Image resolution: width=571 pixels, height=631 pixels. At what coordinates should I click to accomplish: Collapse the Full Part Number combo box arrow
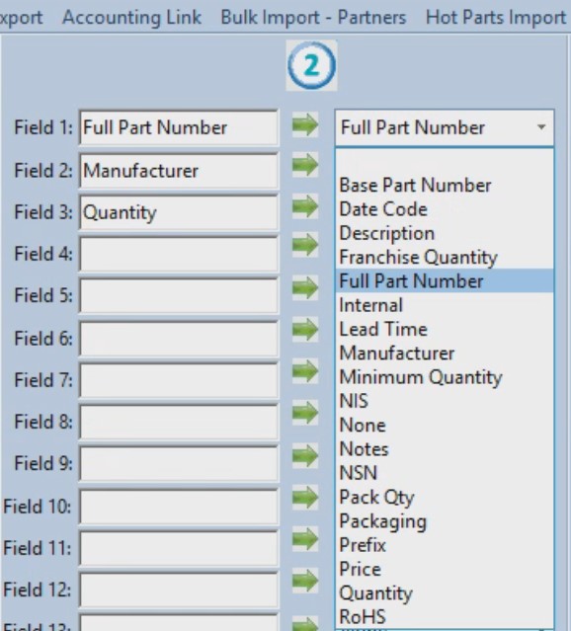541,127
